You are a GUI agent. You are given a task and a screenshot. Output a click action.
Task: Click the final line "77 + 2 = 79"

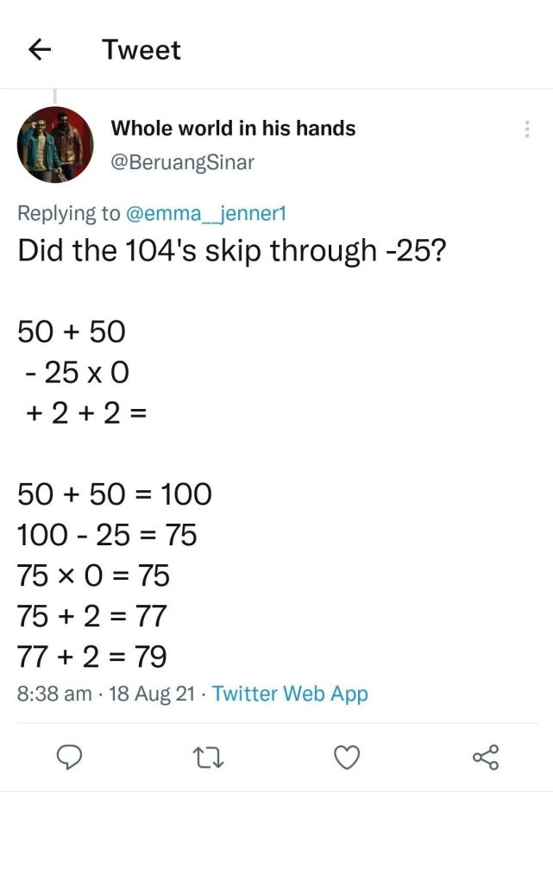pos(92,657)
